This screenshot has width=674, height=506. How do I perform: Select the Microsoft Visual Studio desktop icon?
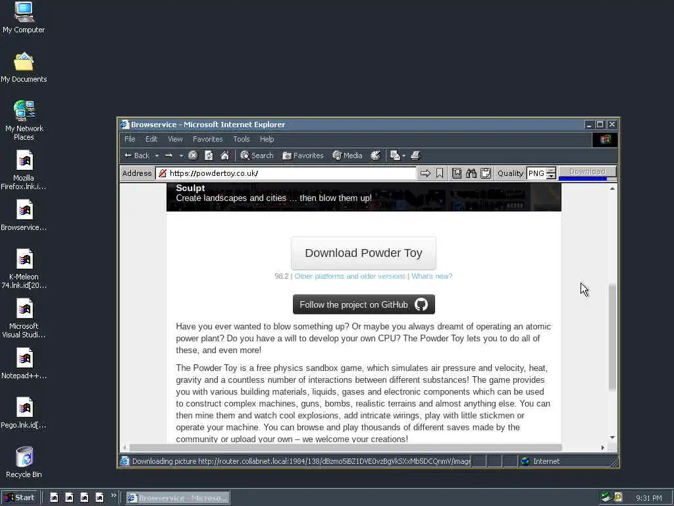[24, 318]
